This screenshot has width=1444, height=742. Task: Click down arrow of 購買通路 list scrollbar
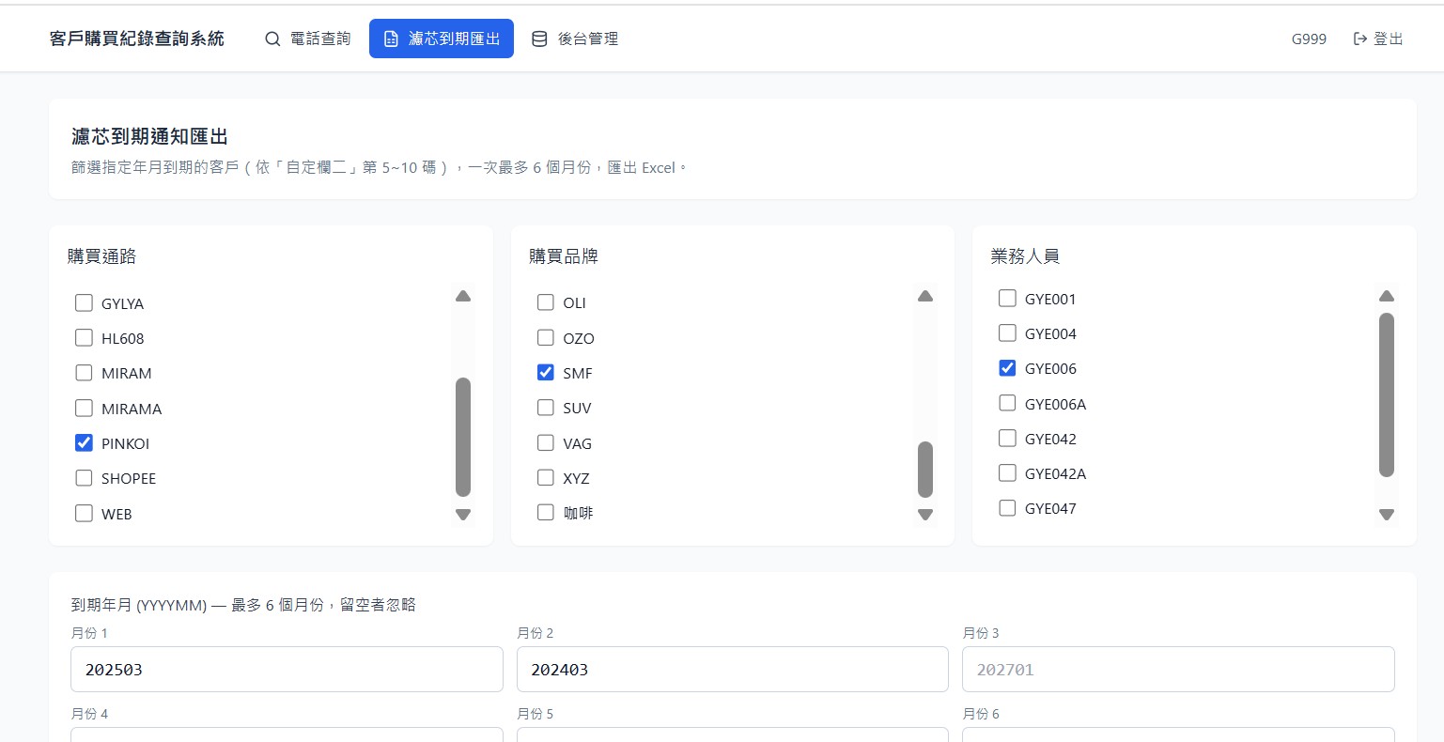pyautogui.click(x=463, y=514)
